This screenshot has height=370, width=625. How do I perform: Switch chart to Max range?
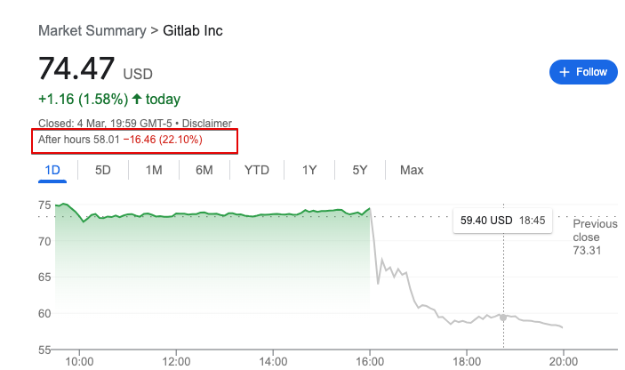pyautogui.click(x=412, y=170)
